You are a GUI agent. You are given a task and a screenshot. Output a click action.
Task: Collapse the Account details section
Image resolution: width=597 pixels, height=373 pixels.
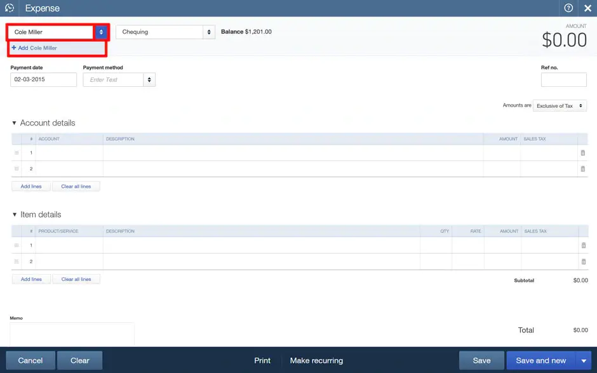14,123
